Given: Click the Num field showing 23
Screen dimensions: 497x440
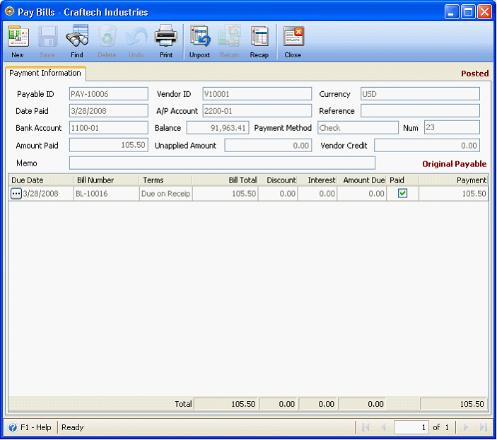Looking at the screenshot, I should (x=452, y=127).
